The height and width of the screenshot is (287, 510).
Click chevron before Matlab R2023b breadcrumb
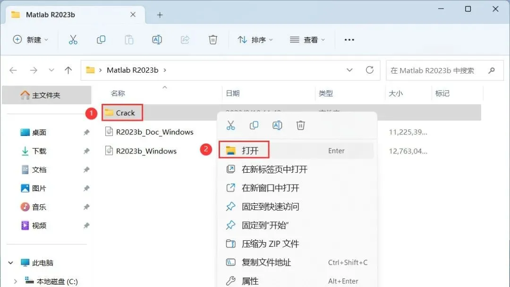tap(101, 70)
